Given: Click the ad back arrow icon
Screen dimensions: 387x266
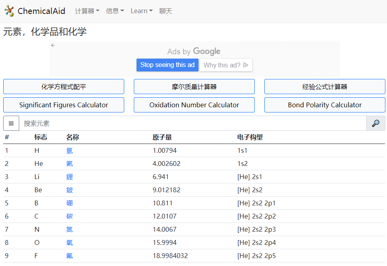Looking at the screenshot, I should (x=53, y=45).
